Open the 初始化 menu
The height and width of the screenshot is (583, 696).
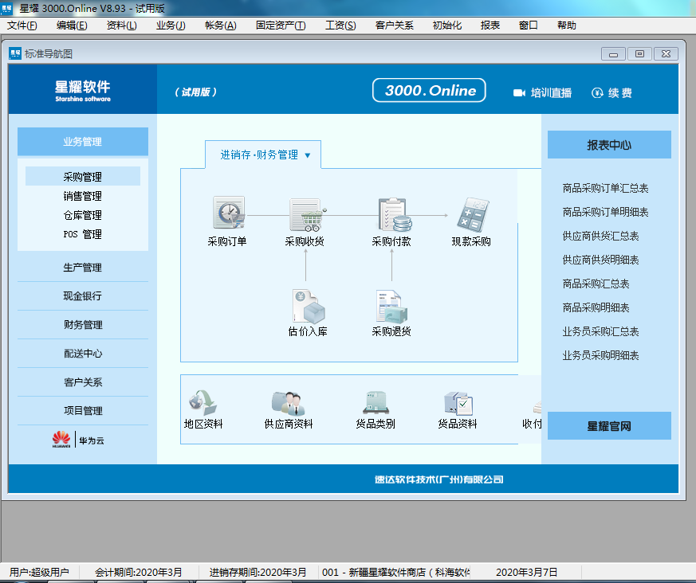click(447, 25)
